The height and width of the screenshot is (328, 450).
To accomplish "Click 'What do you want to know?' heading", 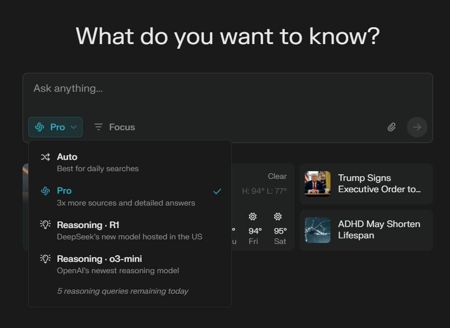I will coord(228,36).
